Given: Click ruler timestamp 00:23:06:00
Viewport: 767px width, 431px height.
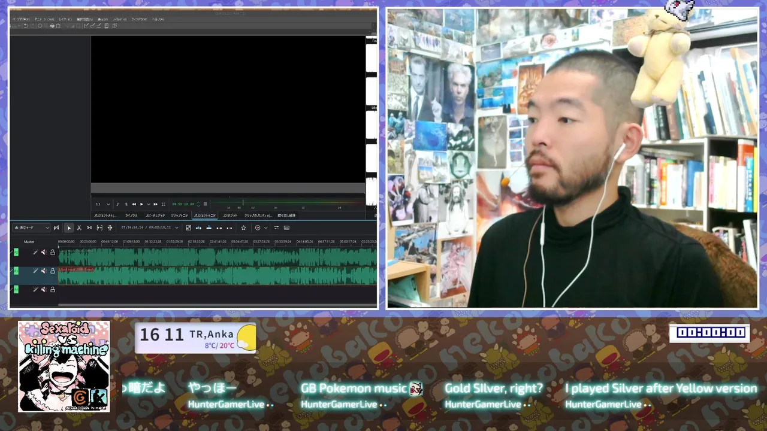Looking at the screenshot, I should (88, 241).
